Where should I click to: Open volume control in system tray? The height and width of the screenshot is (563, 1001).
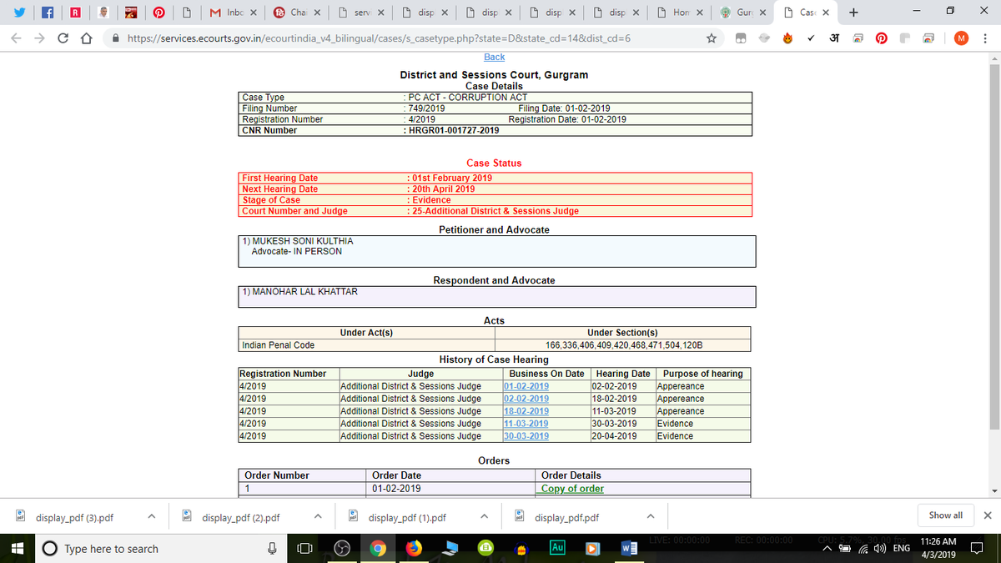pos(882,549)
